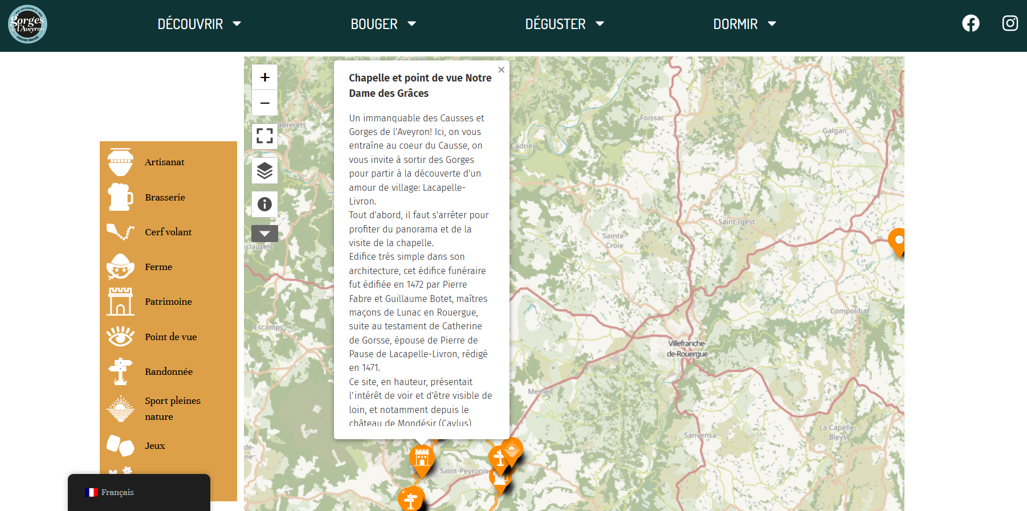Toggle the Artisanat category filter
Image resolution: width=1027 pixels, height=511 pixels.
pos(164,162)
